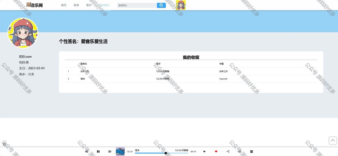Click the download icon in player
Screen dimensions: 338x156
pos(240,151)
